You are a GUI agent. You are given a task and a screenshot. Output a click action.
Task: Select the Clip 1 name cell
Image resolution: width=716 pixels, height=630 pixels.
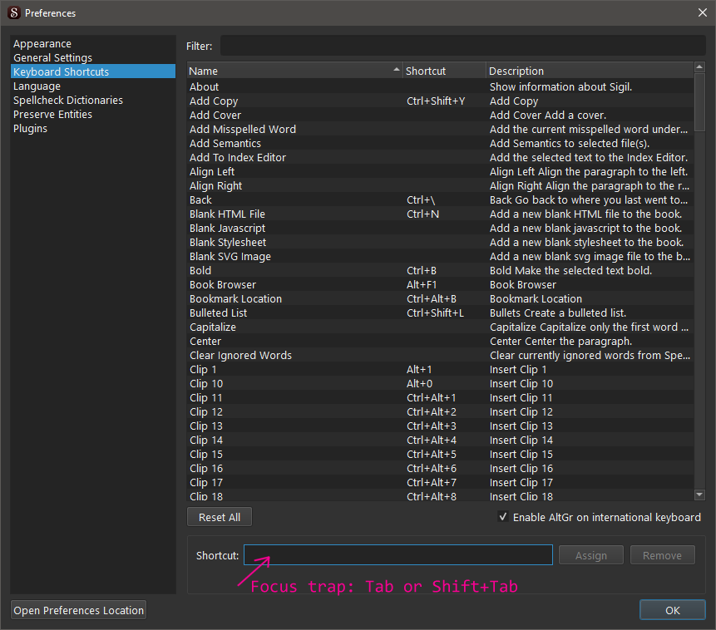295,370
